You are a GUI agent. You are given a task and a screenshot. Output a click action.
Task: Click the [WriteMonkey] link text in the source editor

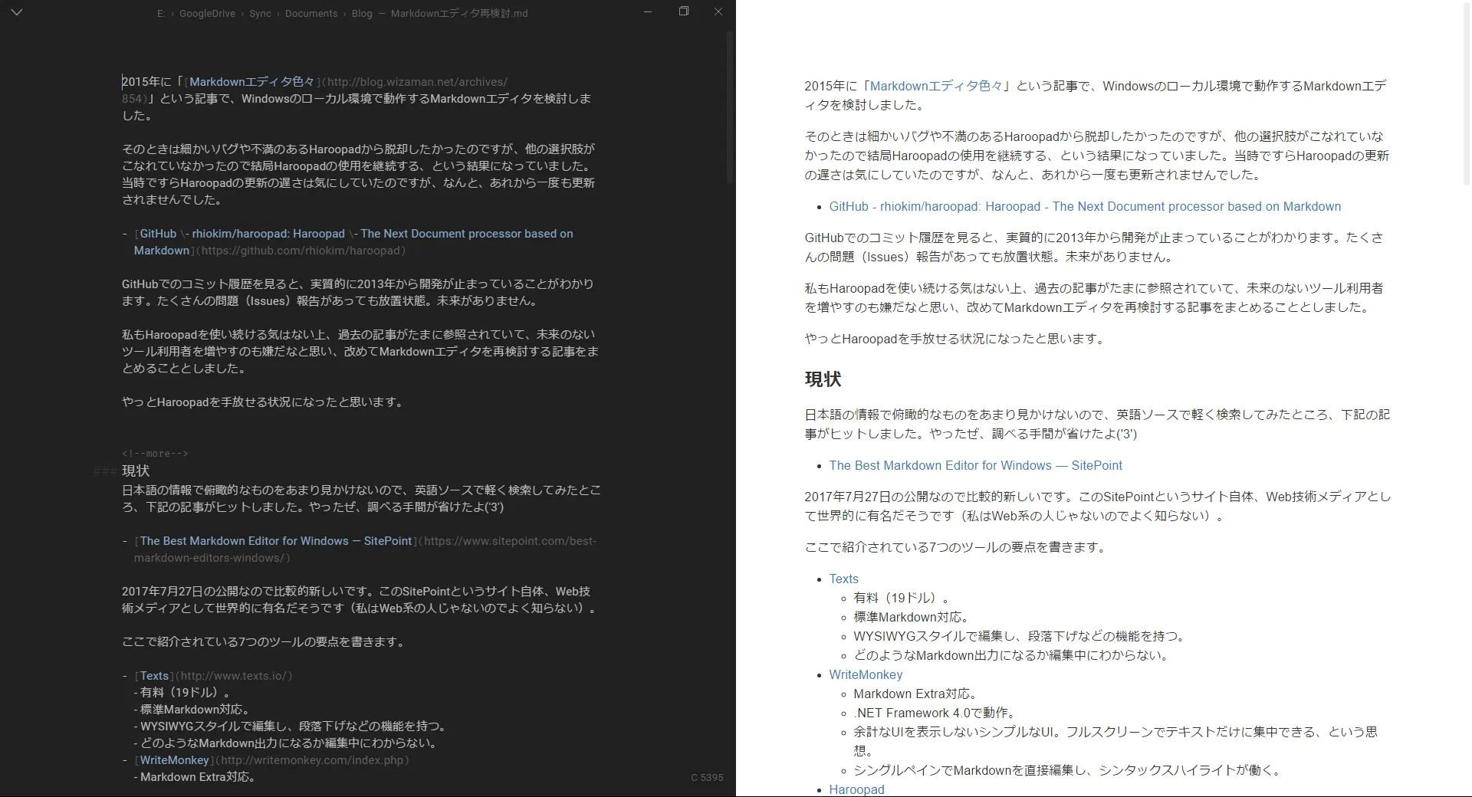[174, 760]
